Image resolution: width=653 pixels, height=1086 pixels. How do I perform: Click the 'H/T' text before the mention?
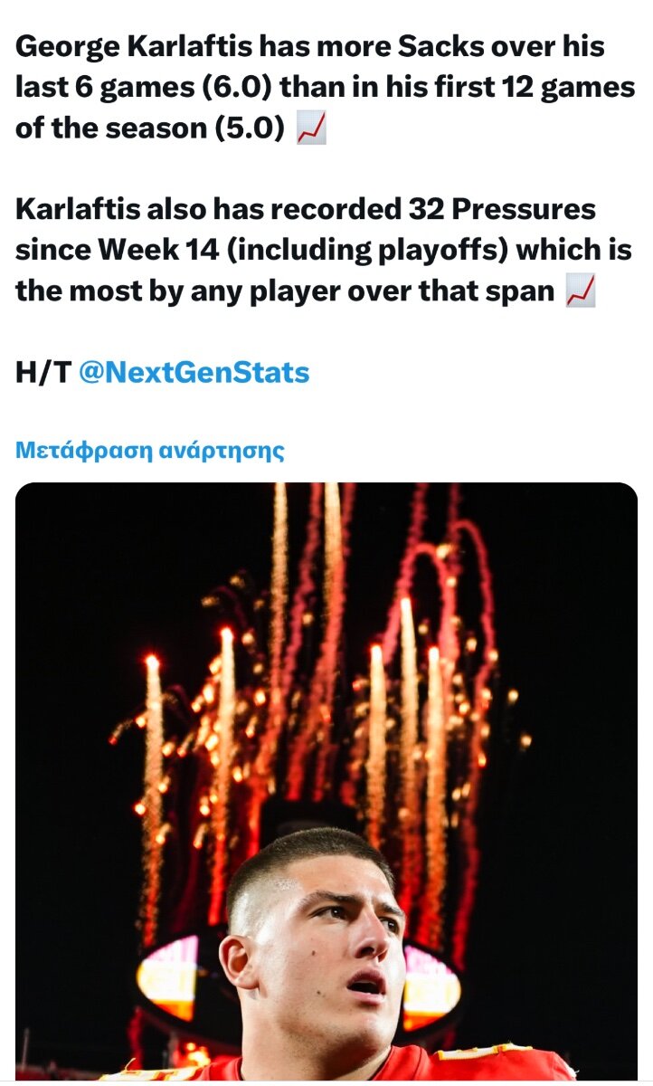coord(43,373)
